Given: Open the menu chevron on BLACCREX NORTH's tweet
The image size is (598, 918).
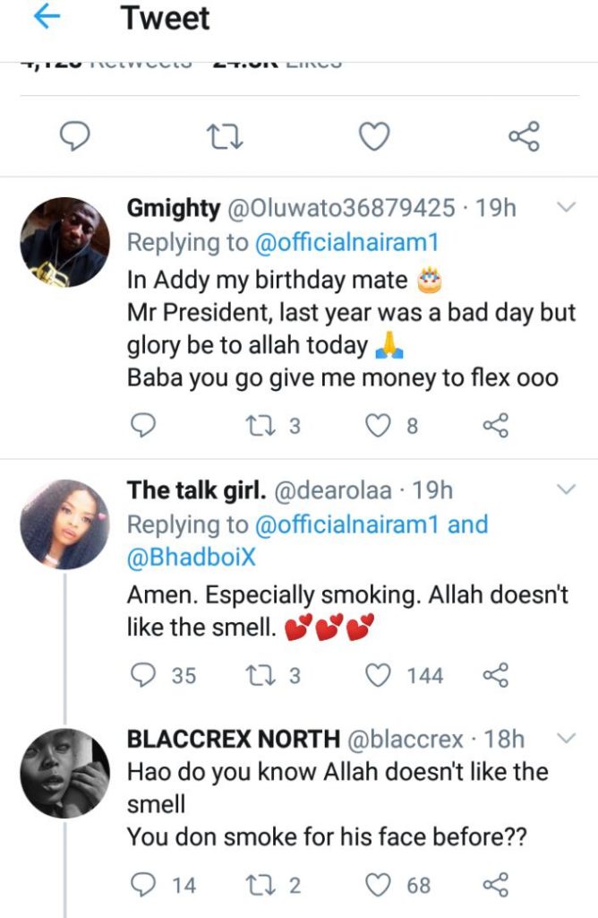Looking at the screenshot, I should click(566, 738).
